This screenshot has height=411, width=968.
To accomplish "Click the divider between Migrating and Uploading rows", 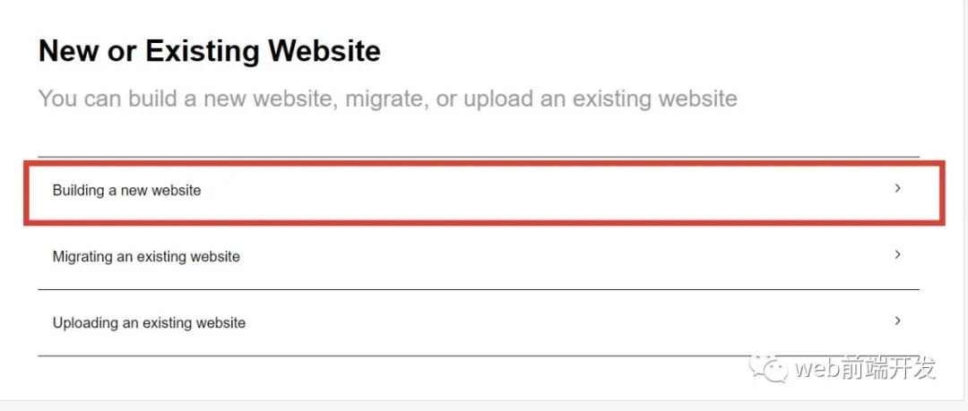I will 478,289.
